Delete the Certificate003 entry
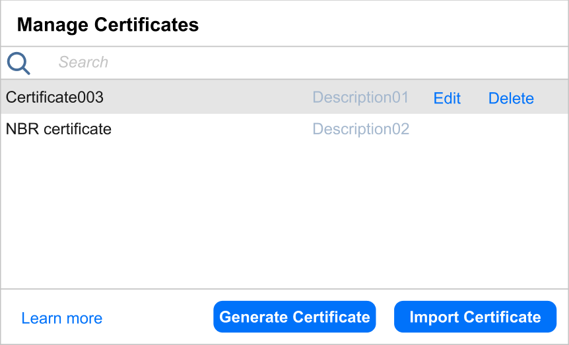569x345 pixels. (x=511, y=98)
